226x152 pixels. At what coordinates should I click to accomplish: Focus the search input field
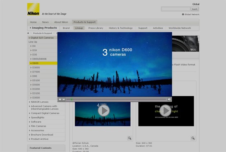pos(176,9)
